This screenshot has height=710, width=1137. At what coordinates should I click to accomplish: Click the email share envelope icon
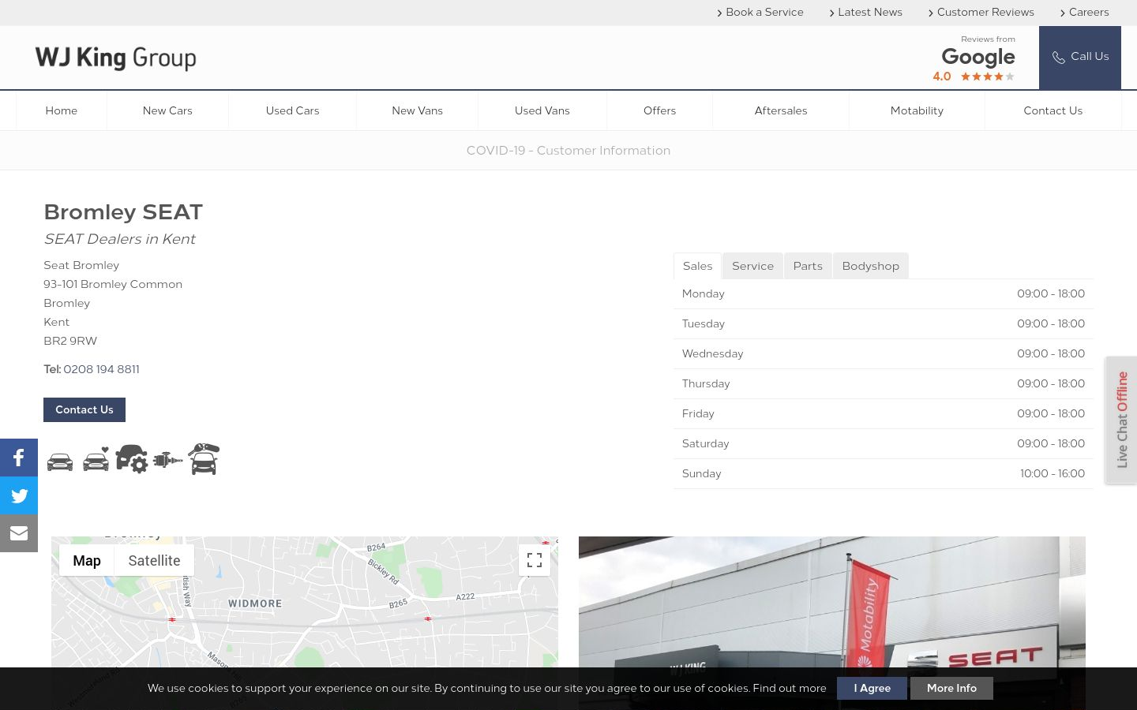click(x=19, y=533)
